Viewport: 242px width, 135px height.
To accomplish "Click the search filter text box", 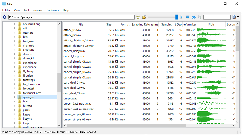I will pos(216,17).
